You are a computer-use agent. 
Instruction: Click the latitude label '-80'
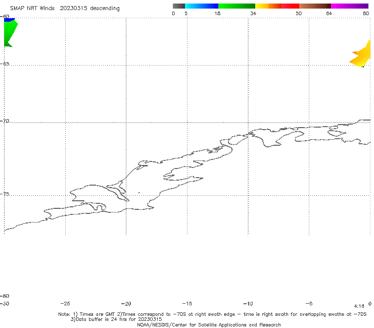point(5,296)
